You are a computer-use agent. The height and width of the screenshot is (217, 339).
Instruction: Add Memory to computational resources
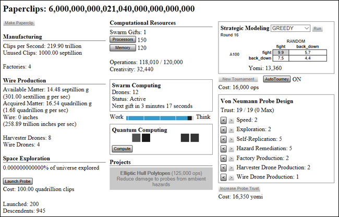click(123, 48)
